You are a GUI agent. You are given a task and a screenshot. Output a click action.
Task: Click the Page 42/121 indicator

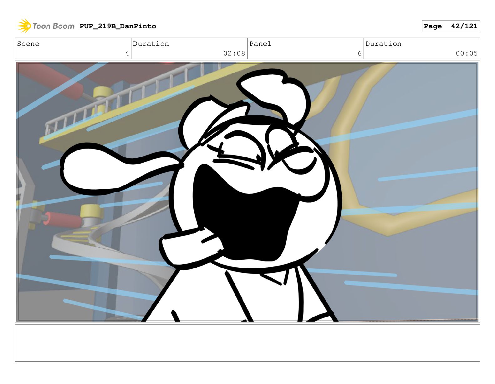451,26
